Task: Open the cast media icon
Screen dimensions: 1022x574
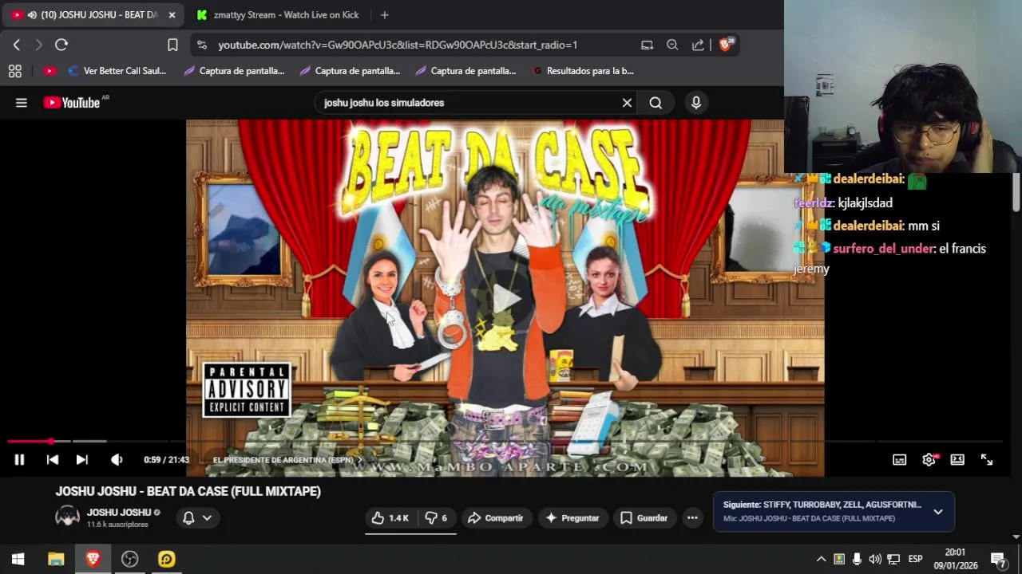Action: point(647,45)
